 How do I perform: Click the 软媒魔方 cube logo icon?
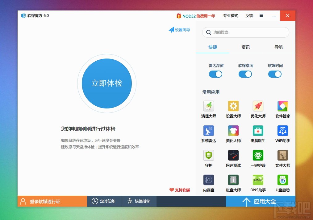(23, 15)
